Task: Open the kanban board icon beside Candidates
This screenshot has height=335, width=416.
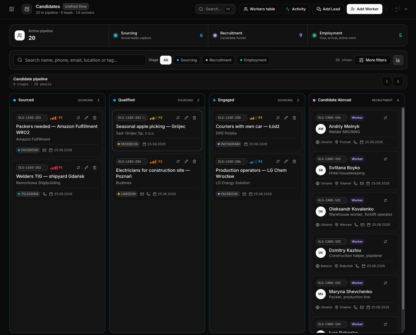Action: point(27,9)
